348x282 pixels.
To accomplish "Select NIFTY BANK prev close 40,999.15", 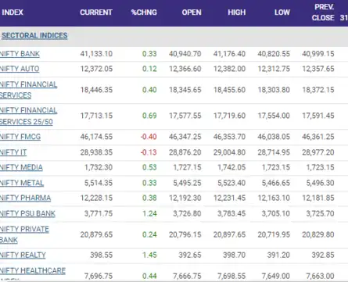I will 318,54.
